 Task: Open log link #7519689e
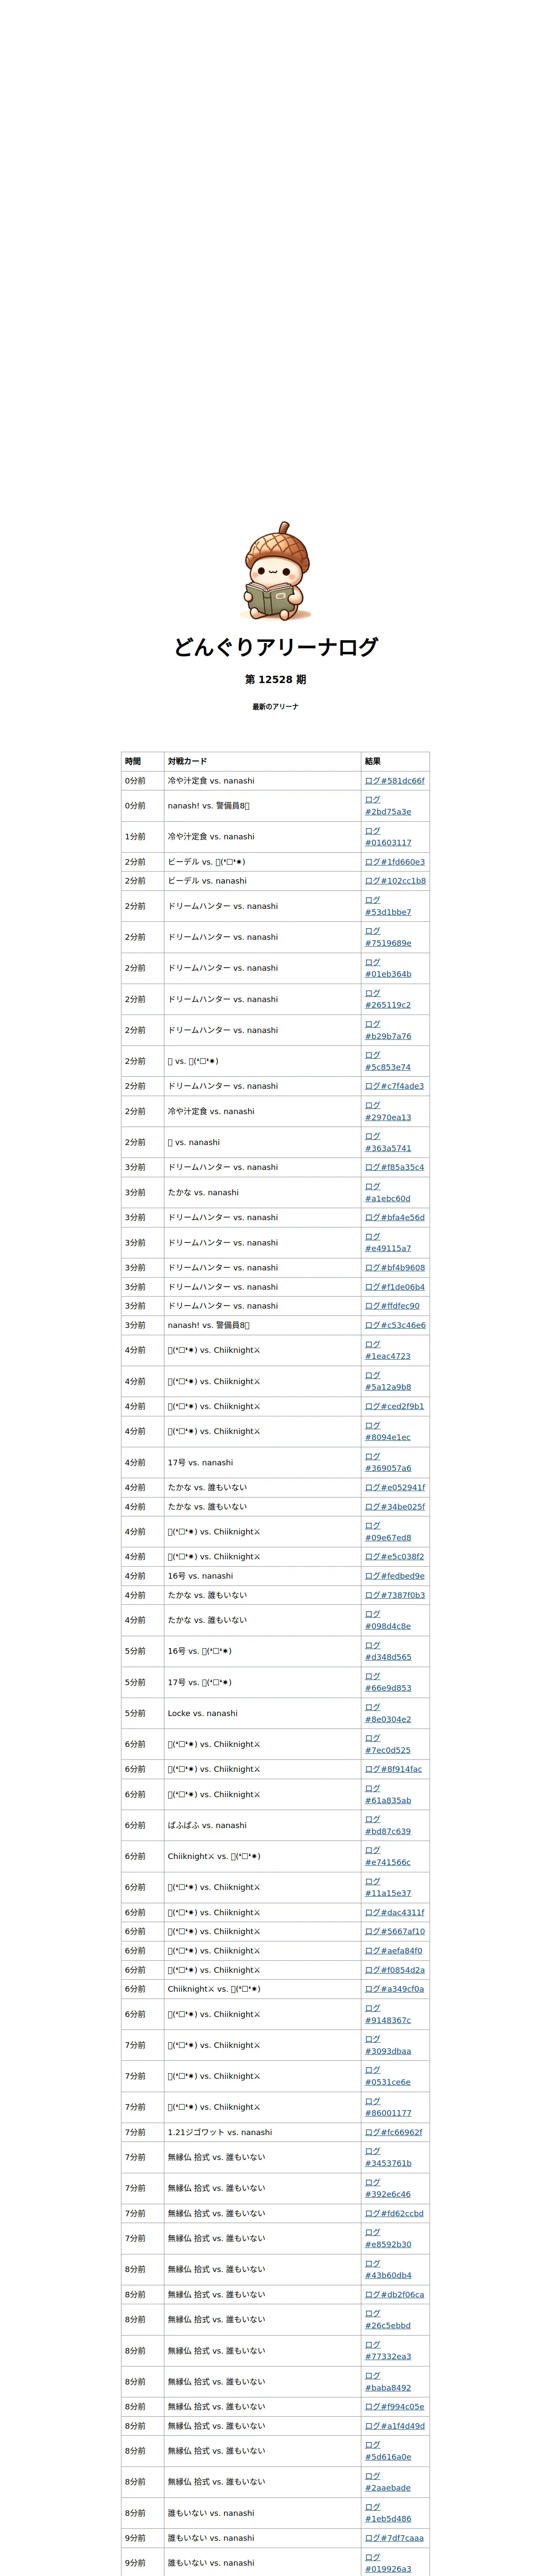click(388, 937)
